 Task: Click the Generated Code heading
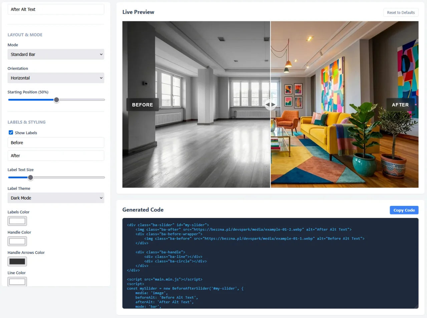[x=143, y=210]
